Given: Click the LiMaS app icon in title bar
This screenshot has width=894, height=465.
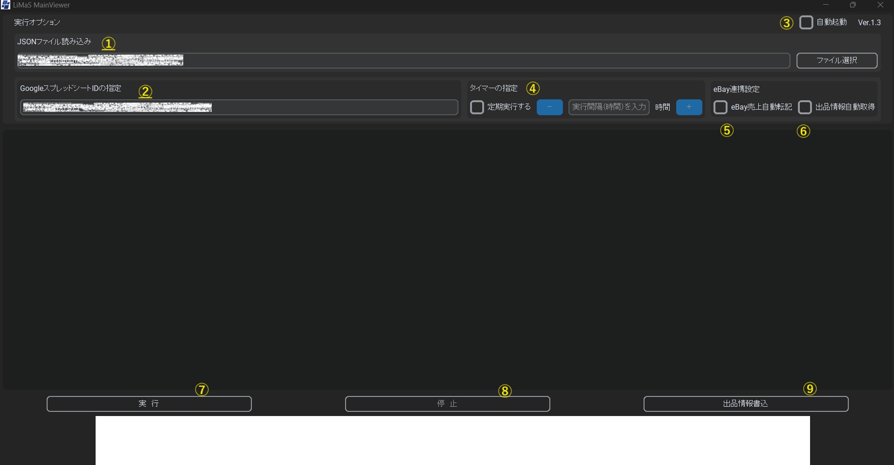Looking at the screenshot, I should [x=6, y=5].
